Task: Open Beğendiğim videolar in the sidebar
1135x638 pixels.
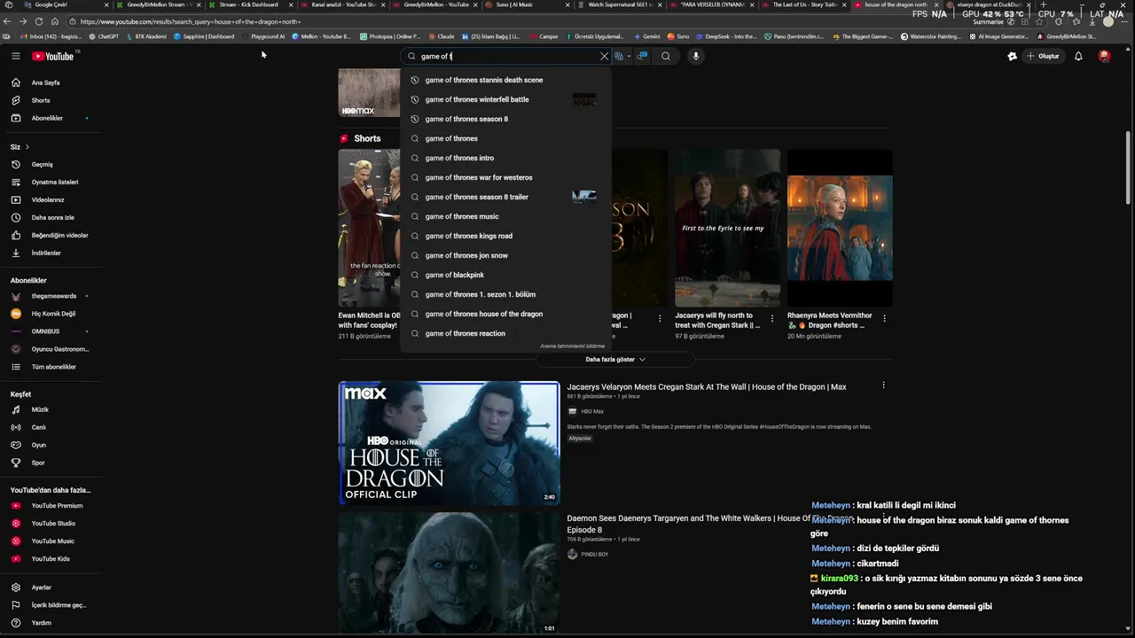Action: click(59, 235)
